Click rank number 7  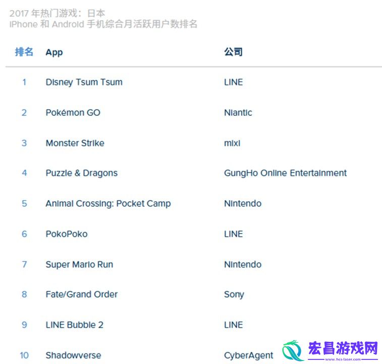coord(24,264)
